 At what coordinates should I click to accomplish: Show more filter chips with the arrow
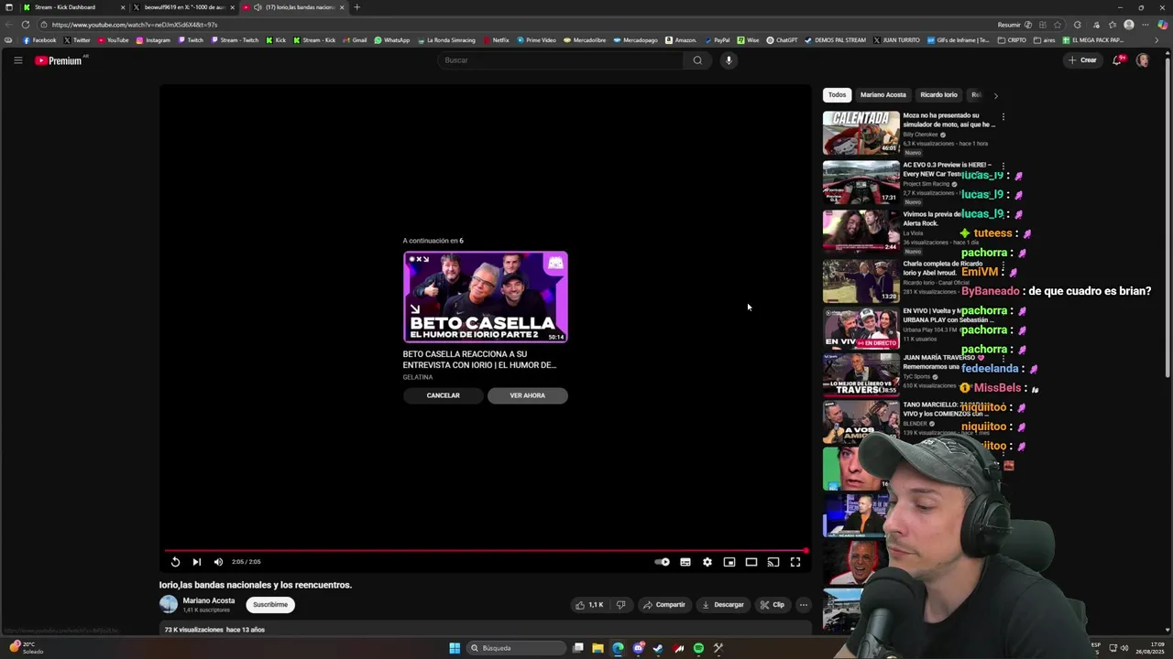[x=996, y=95]
